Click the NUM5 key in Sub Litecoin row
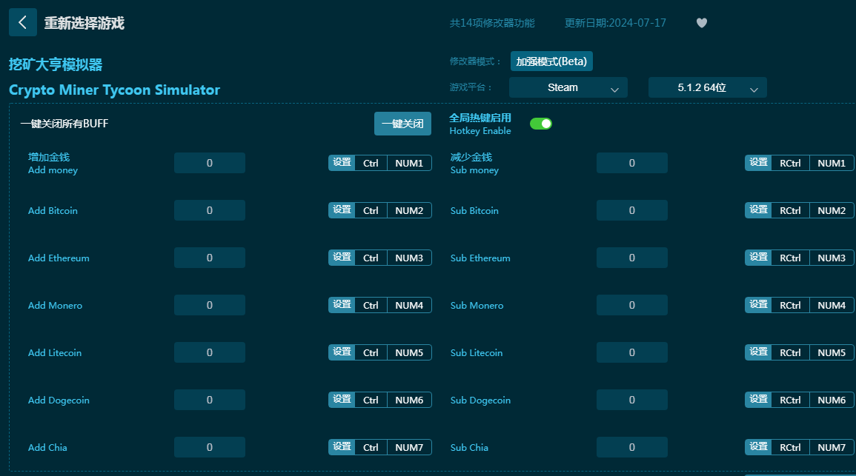Viewport: 856px width, 476px height. coord(832,353)
